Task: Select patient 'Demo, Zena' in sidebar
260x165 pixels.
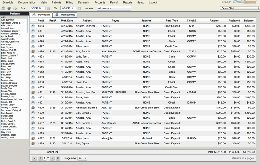Action: coord(7,137)
